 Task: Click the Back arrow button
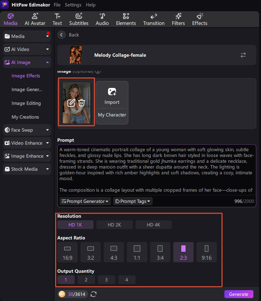click(62, 35)
